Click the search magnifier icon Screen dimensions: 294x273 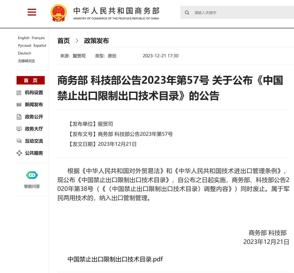point(187,13)
